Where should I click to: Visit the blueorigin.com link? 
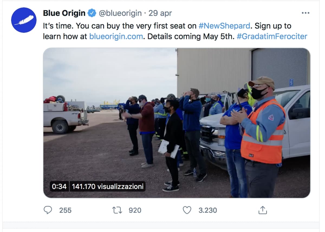click(116, 36)
